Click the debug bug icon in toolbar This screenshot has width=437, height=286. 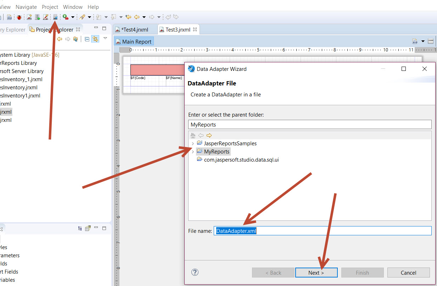[x=19, y=17]
